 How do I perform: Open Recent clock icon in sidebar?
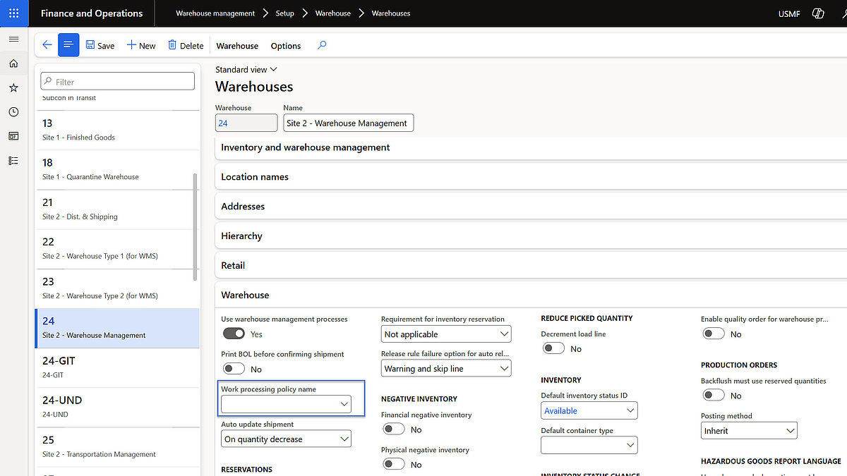[13, 112]
